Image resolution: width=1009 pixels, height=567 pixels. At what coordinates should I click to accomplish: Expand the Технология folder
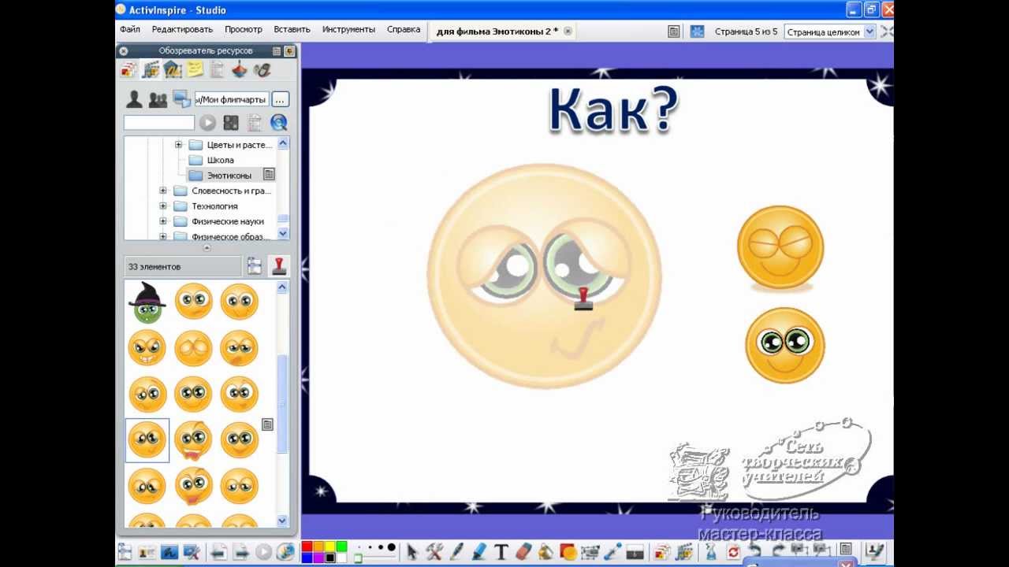pyautogui.click(x=163, y=206)
